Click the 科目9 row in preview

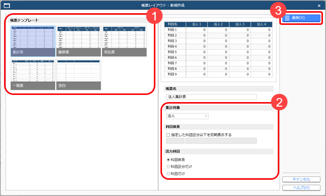(218, 75)
